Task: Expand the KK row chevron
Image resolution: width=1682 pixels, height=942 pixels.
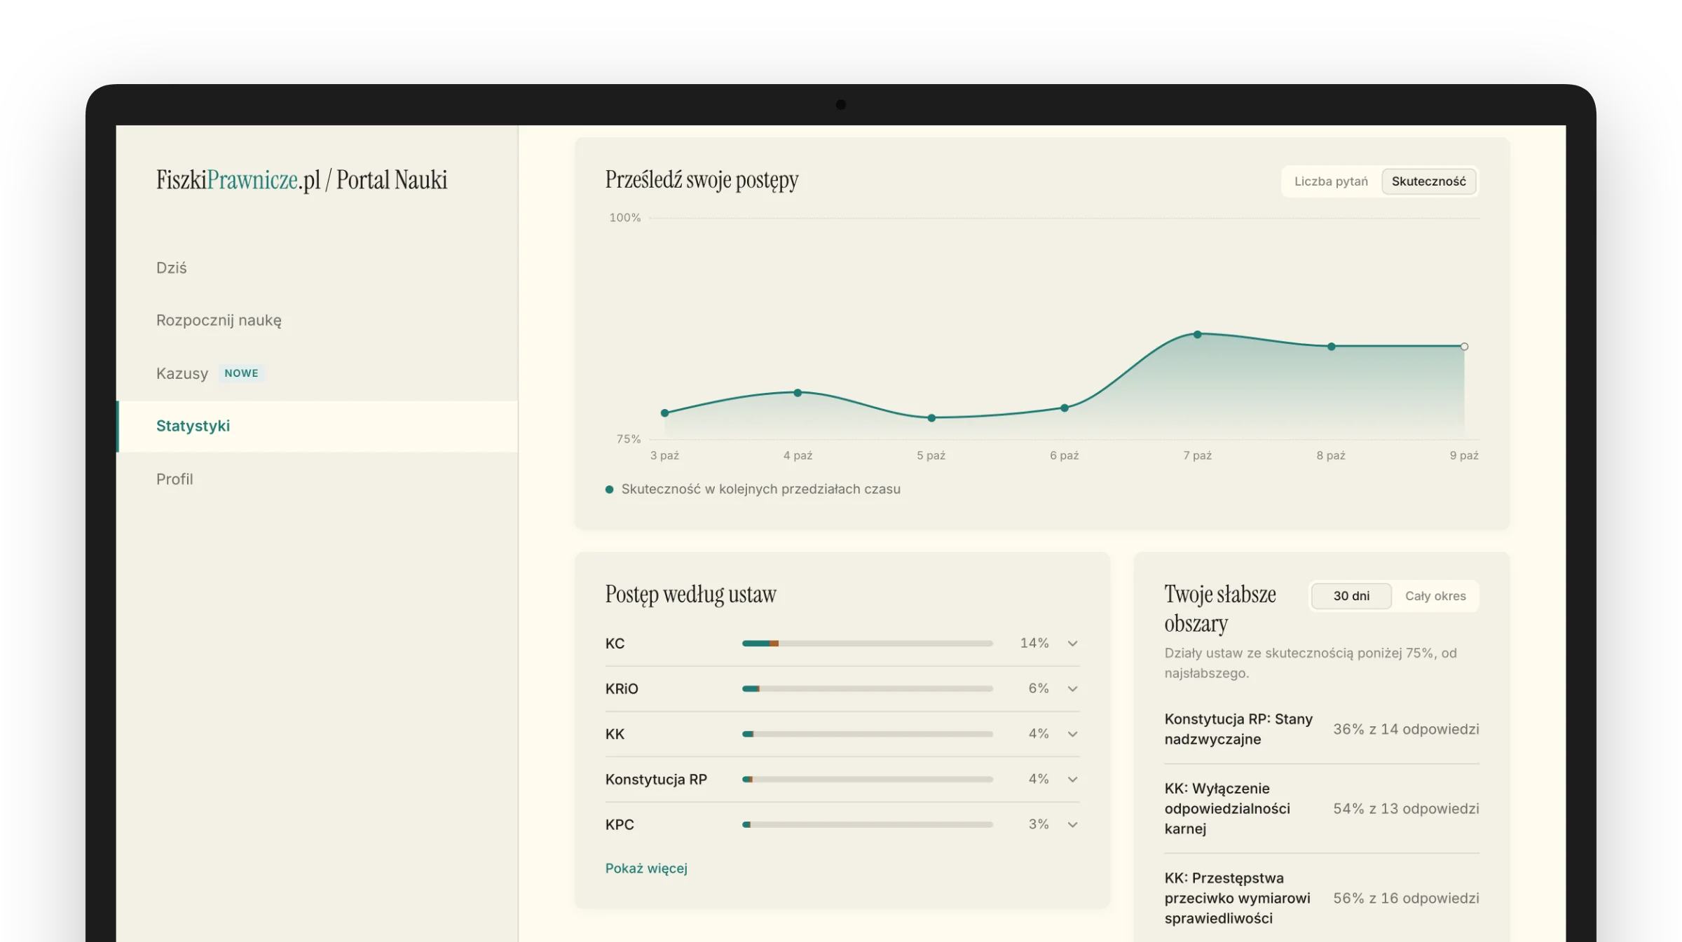Action: (x=1072, y=734)
